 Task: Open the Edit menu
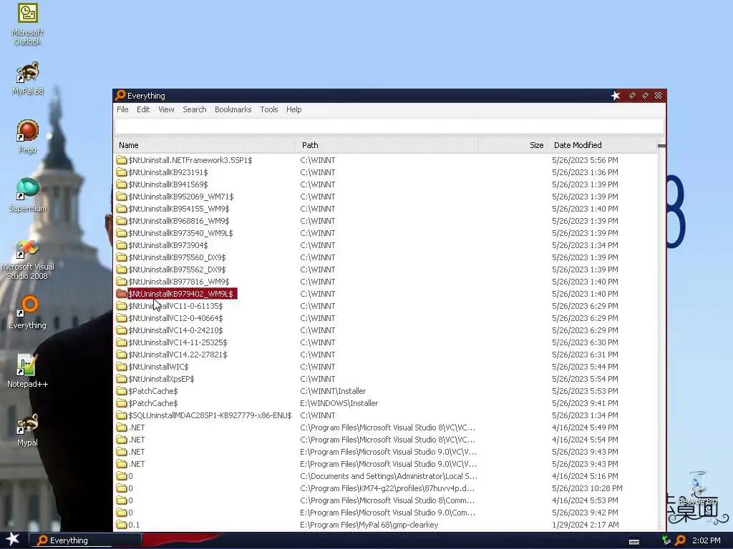click(x=143, y=109)
